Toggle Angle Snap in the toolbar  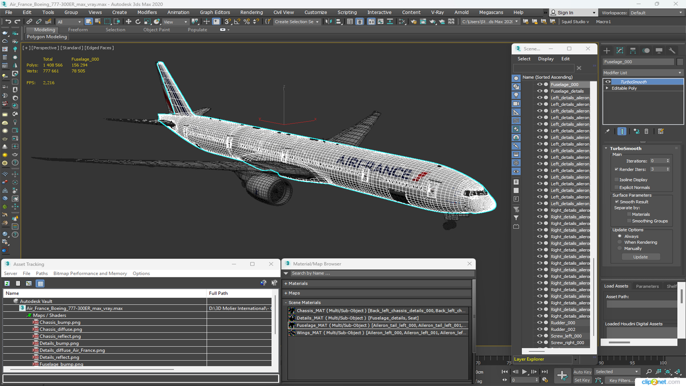pos(237,22)
